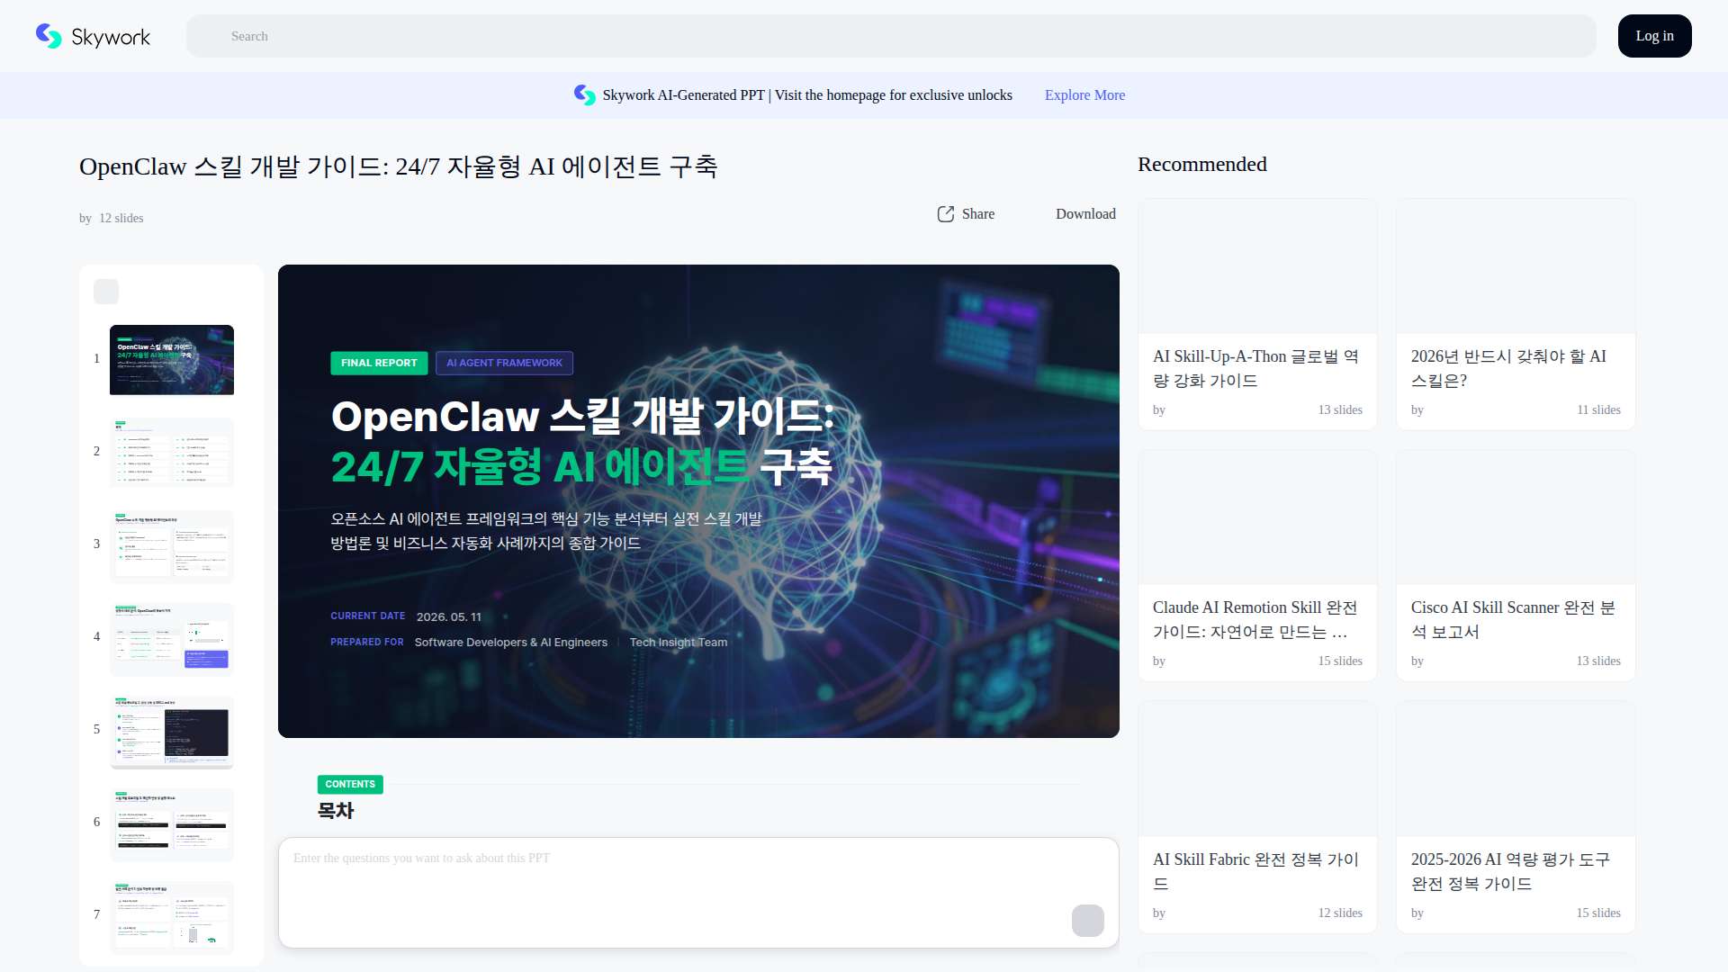Image resolution: width=1728 pixels, height=972 pixels.
Task: Open Cisco AI Skill Scanner card
Action: (x=1516, y=565)
